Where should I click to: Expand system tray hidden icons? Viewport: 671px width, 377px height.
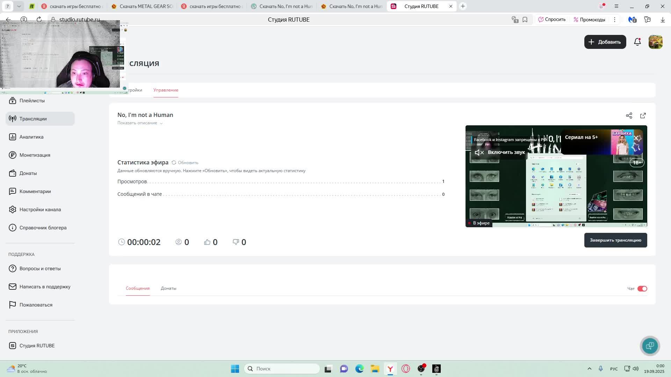tap(589, 369)
